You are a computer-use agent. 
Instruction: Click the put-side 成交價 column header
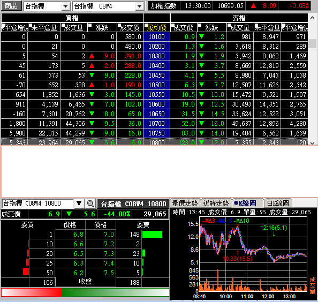pos(184,27)
